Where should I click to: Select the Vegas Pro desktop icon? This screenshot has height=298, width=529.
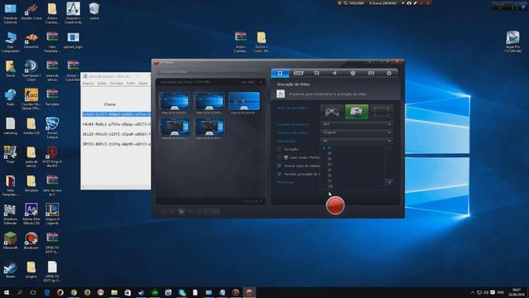click(512, 41)
